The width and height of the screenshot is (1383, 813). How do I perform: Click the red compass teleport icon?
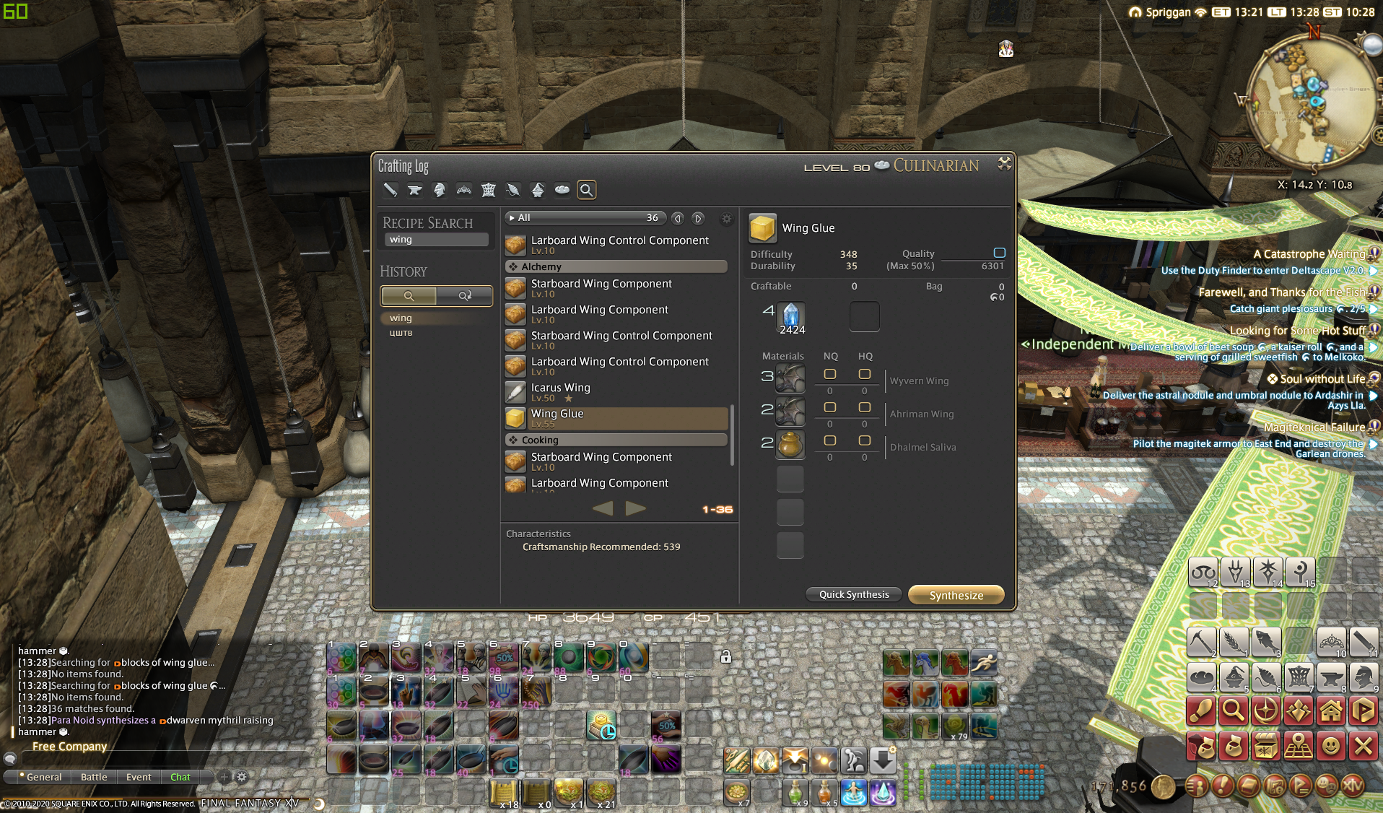point(1266,711)
